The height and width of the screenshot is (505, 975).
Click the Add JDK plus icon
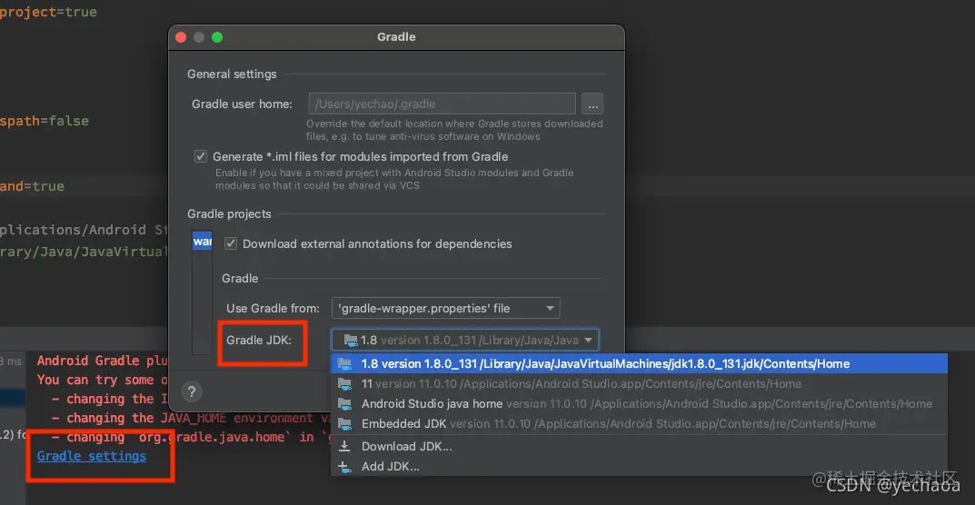343,466
